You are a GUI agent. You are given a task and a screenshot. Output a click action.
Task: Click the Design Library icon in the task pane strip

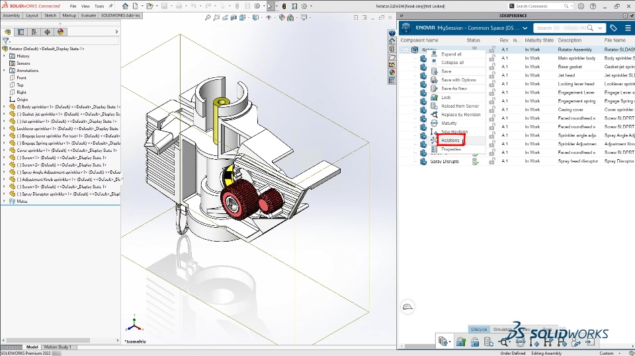click(x=392, y=49)
